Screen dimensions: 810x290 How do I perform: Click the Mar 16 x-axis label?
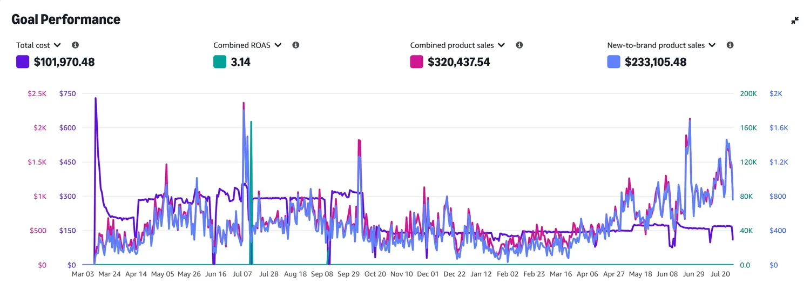(x=560, y=274)
